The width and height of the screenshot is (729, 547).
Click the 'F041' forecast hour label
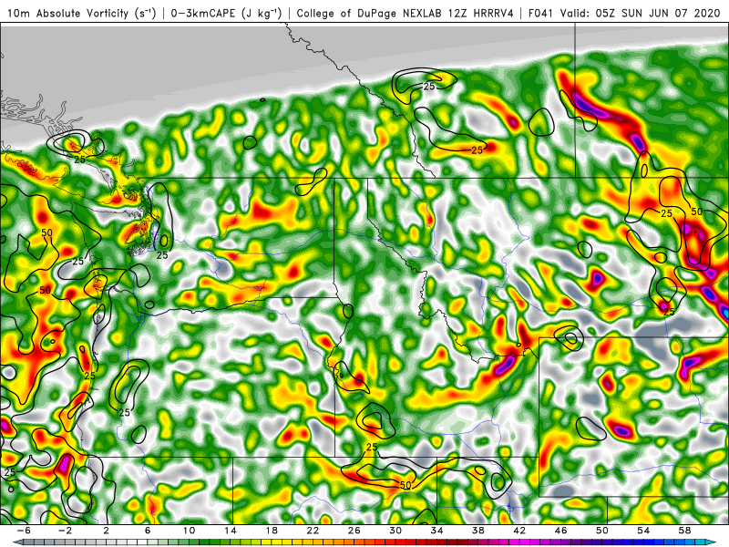click(540, 13)
